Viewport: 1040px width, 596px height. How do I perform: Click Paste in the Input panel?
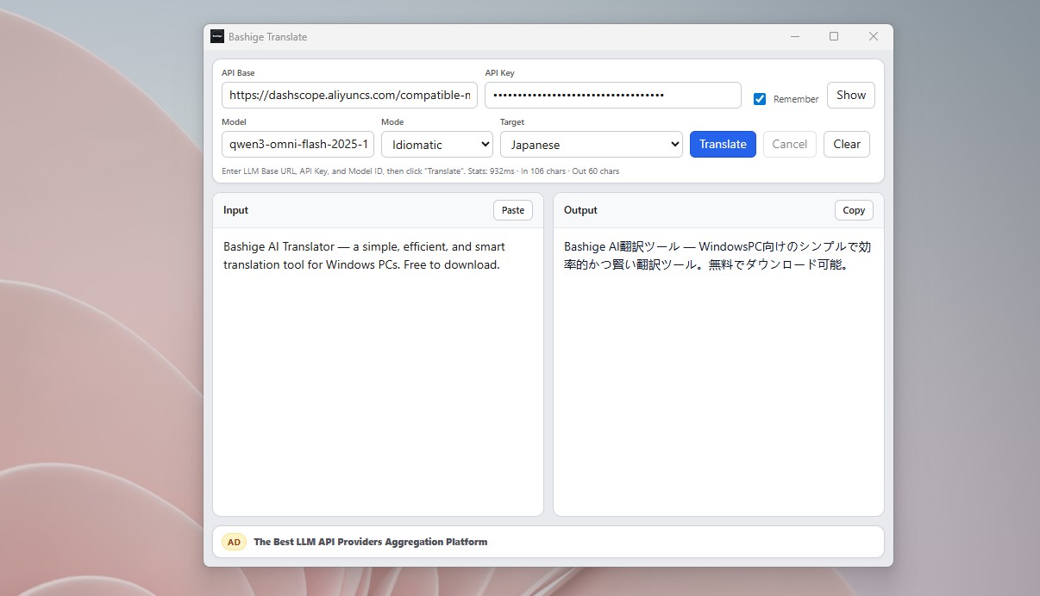coord(513,210)
